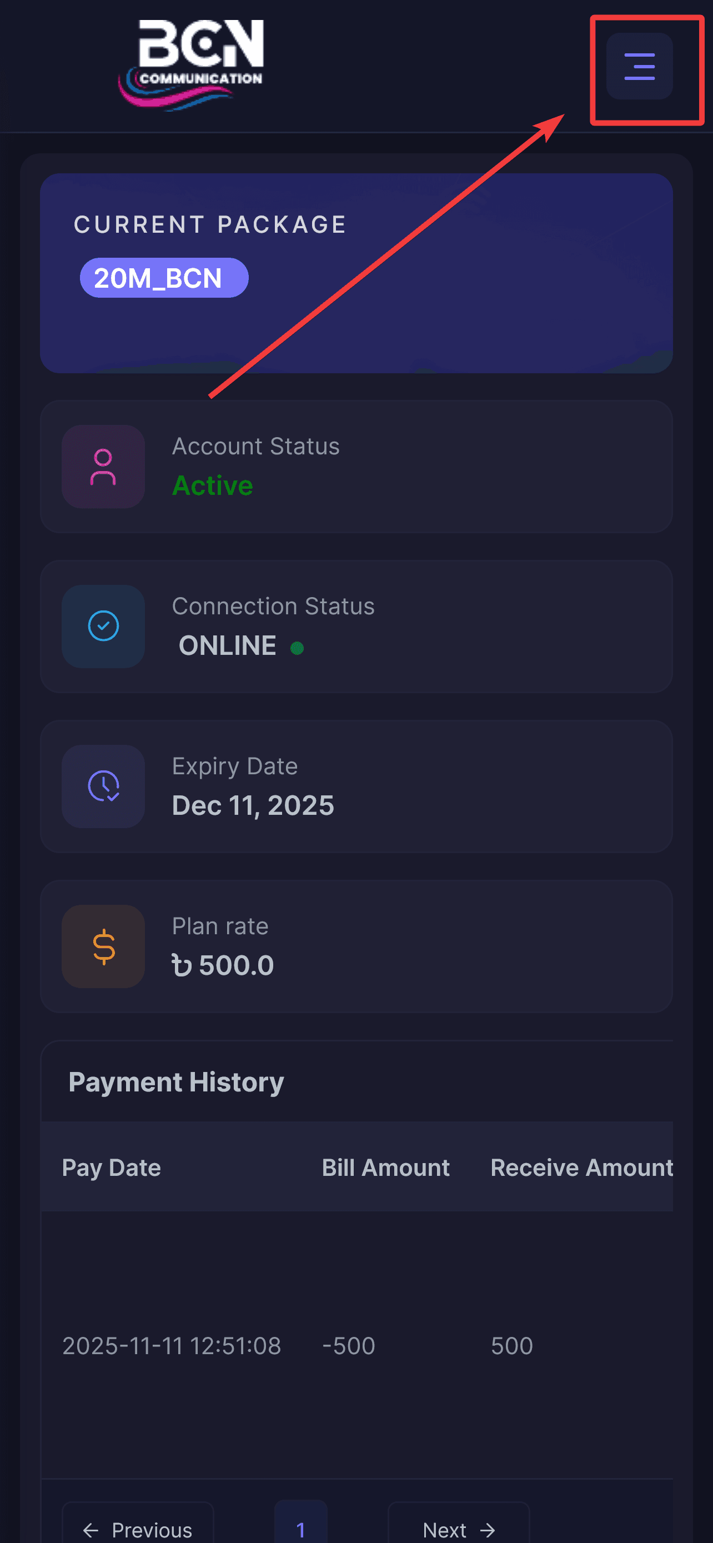Click the Bill Amount column header
Image resolution: width=713 pixels, height=1543 pixels.
click(385, 1168)
